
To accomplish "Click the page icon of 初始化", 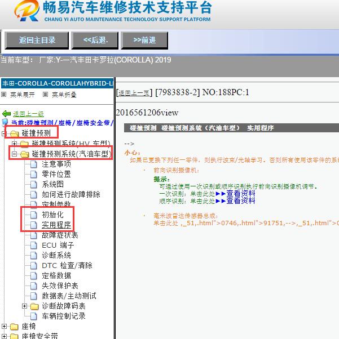I will click(34, 215).
